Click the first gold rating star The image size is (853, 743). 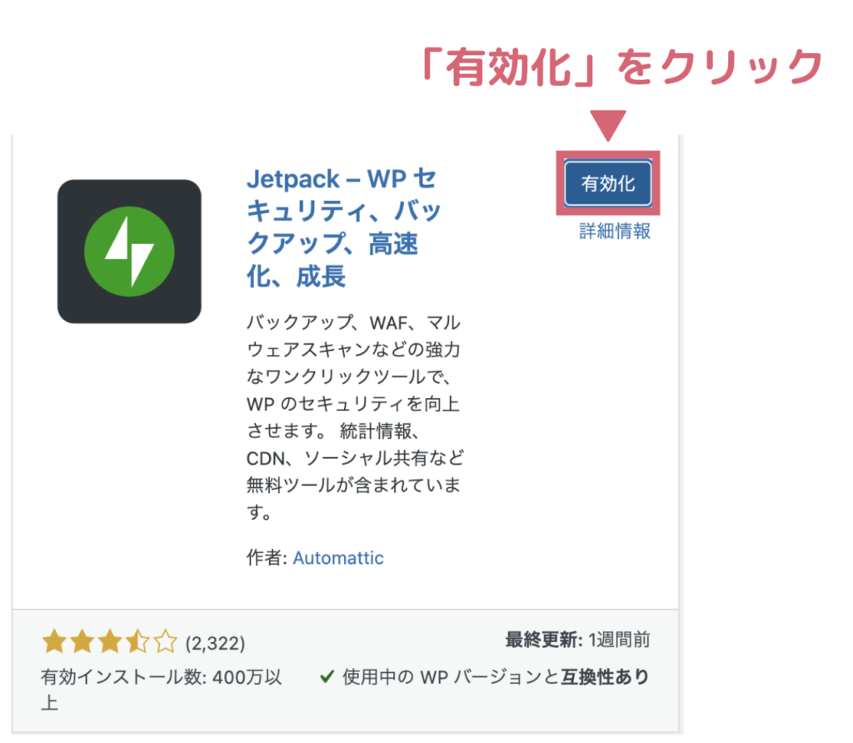[54, 641]
